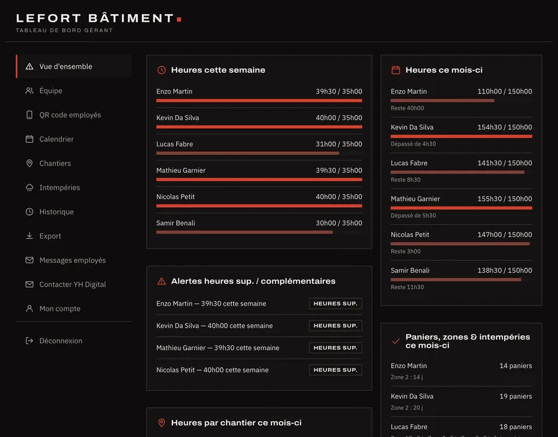
Task: Click HEURES SUP. badge for Kevin Da Silva
Action: (335, 325)
